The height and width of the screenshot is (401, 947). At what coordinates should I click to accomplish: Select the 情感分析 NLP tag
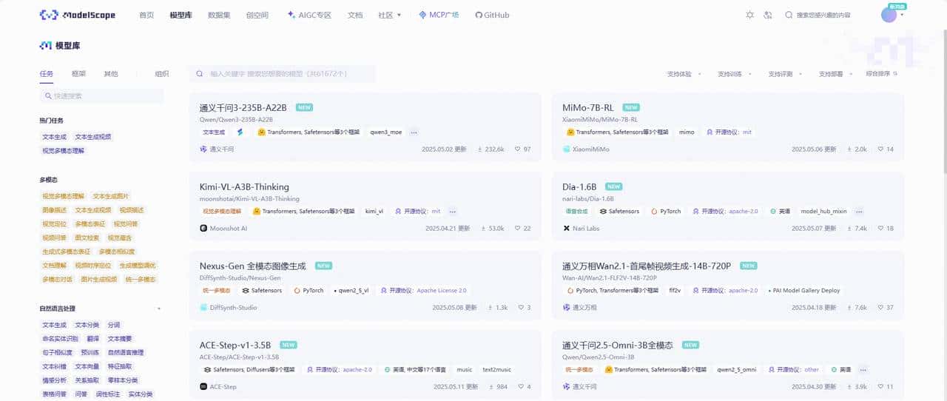click(54, 380)
